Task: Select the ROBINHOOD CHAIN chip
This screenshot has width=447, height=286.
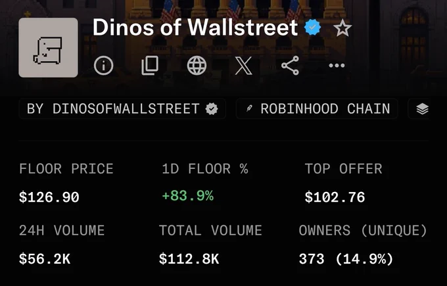Action: pos(317,108)
